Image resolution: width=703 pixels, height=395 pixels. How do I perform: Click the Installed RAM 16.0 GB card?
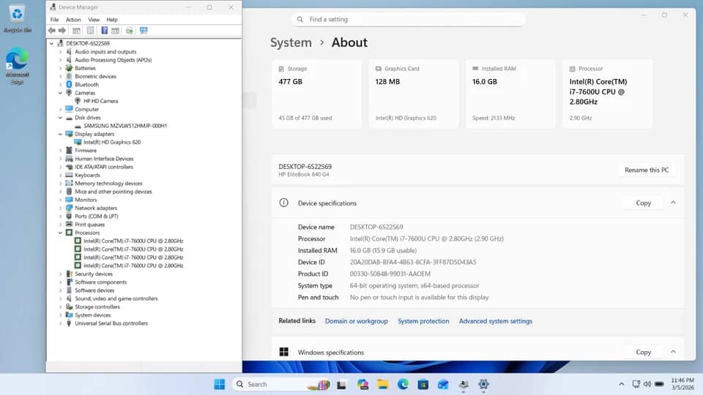pos(510,94)
